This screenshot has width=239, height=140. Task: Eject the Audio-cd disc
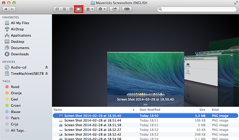pos(47,67)
